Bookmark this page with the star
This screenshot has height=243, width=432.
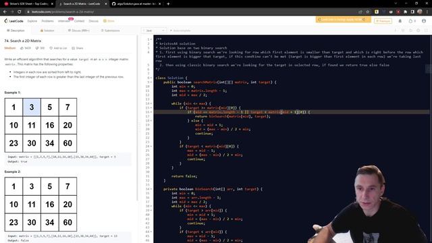pos(367,12)
